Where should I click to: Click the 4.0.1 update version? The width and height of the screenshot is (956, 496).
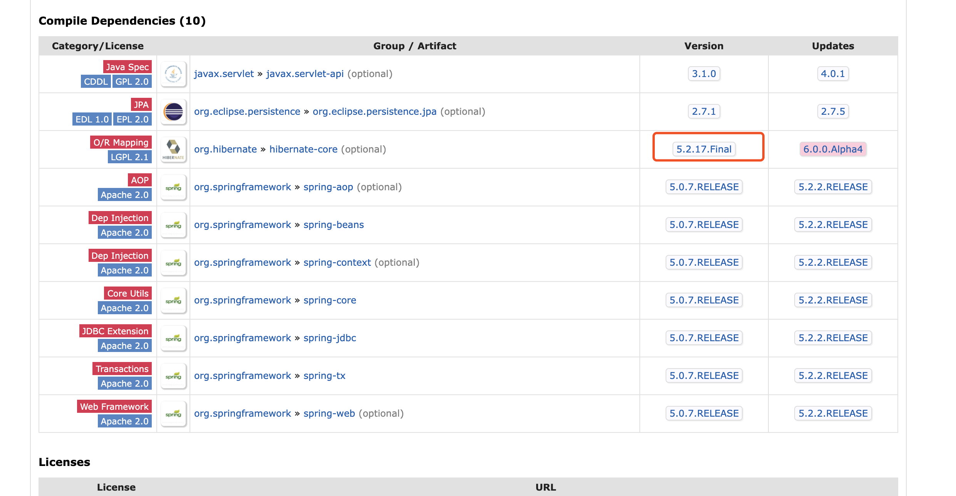click(833, 74)
